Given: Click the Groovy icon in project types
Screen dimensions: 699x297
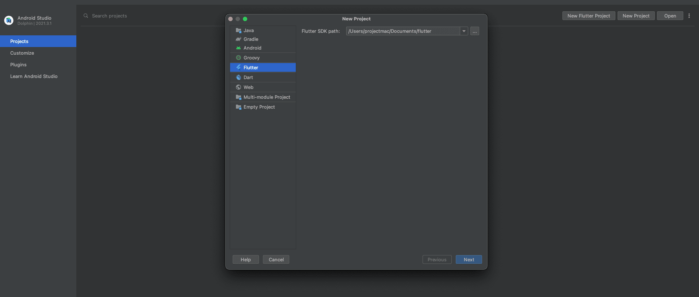Looking at the screenshot, I should [238, 58].
